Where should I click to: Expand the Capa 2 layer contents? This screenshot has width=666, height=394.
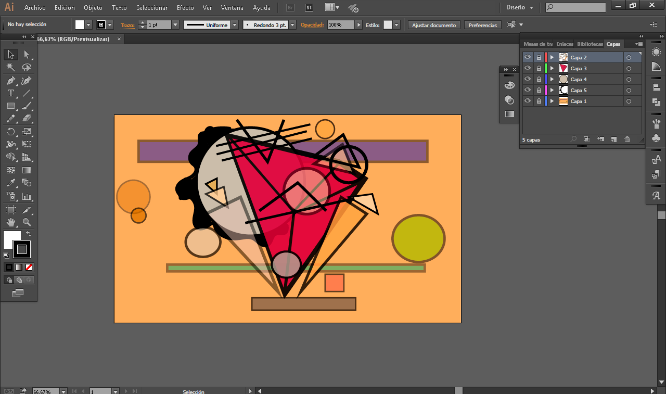pyautogui.click(x=552, y=57)
